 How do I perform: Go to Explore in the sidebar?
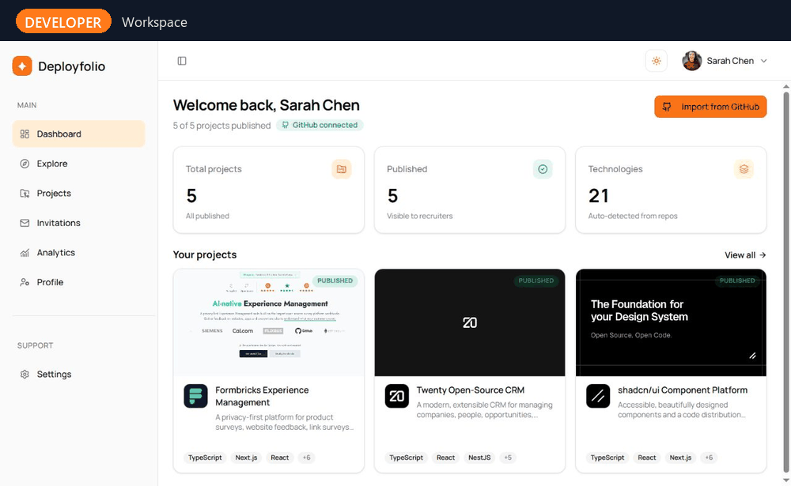pos(78,164)
